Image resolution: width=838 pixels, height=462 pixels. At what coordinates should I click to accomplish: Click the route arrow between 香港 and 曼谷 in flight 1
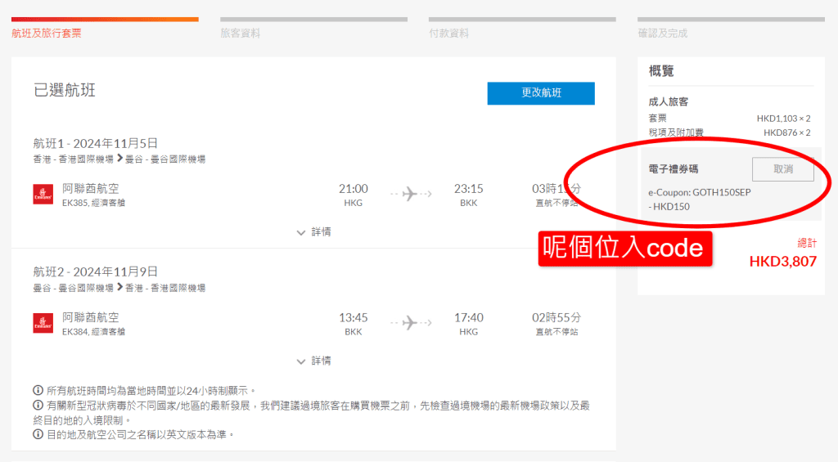coord(119,159)
